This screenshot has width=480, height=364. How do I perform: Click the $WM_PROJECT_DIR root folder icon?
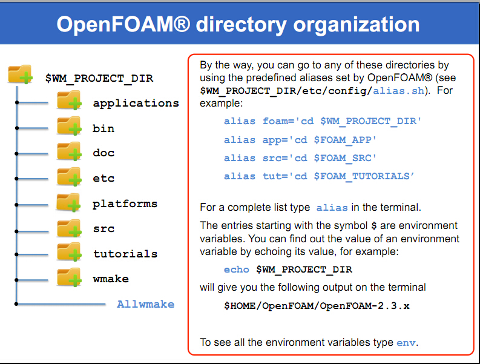point(21,75)
